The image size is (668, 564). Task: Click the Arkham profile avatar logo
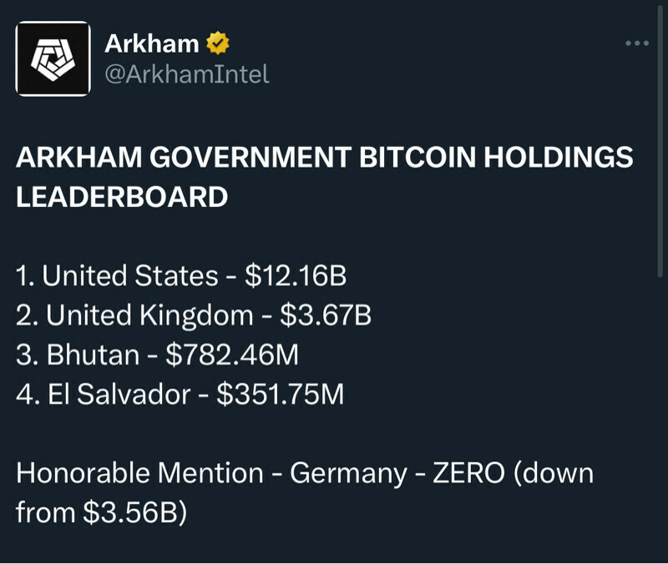coord(53,58)
